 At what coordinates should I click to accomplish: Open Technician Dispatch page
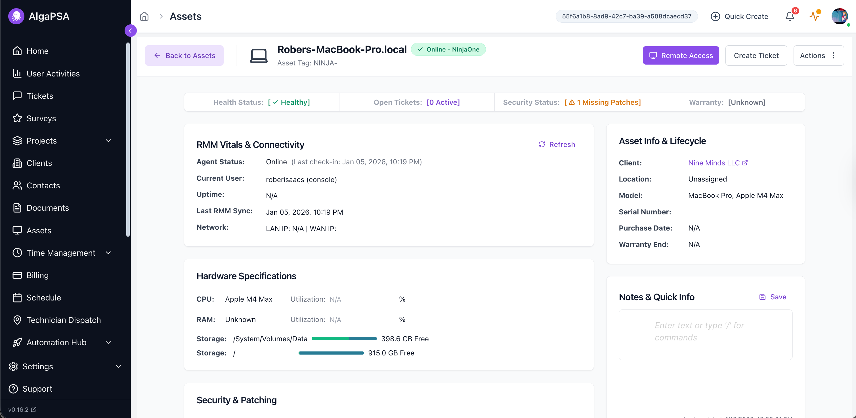point(64,320)
